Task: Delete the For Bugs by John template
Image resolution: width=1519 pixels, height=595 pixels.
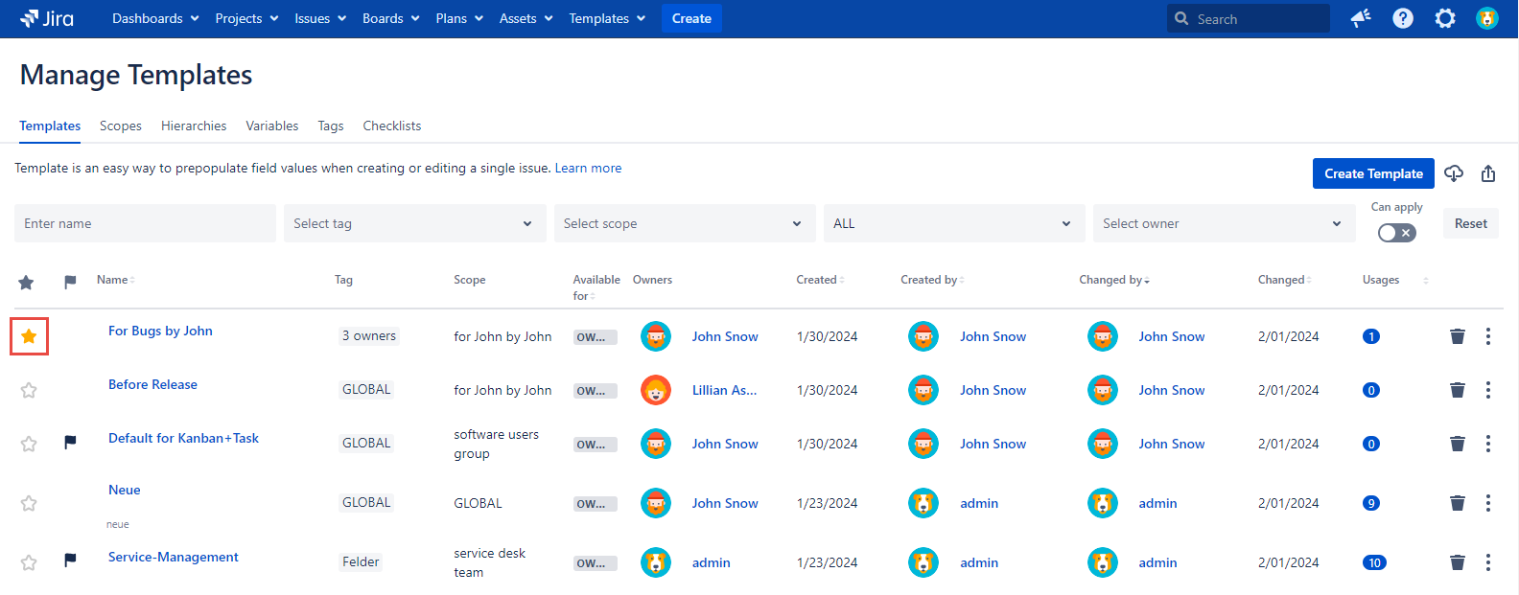Action: 1457,336
